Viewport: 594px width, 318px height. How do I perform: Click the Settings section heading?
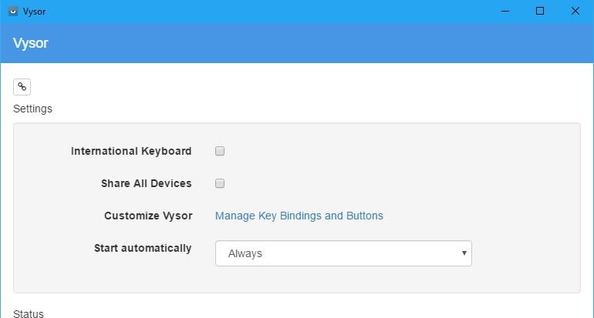(x=32, y=109)
